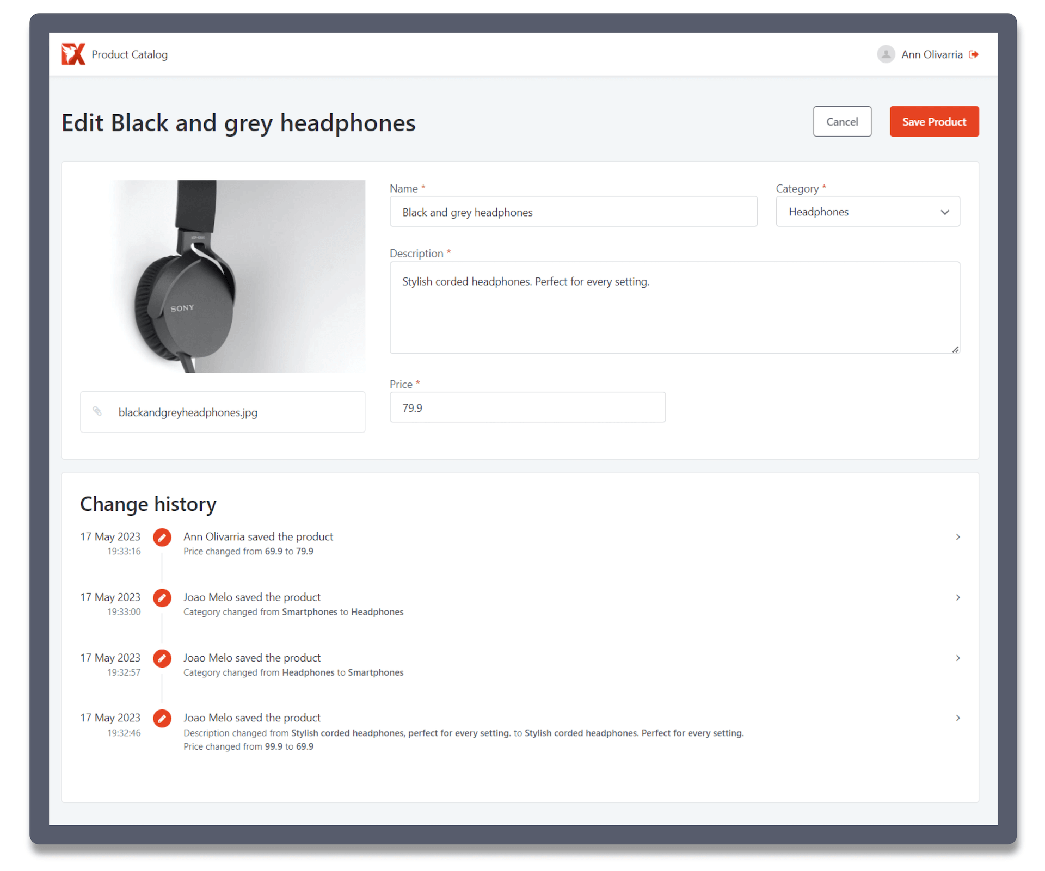Click 'Price changed from 99.9 to 69.9' text
The width and height of the screenshot is (1045, 871).
click(248, 746)
